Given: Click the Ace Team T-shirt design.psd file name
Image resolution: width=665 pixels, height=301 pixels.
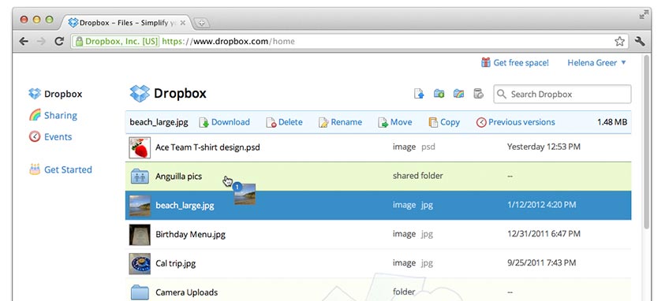Looking at the screenshot, I should tap(207, 147).
